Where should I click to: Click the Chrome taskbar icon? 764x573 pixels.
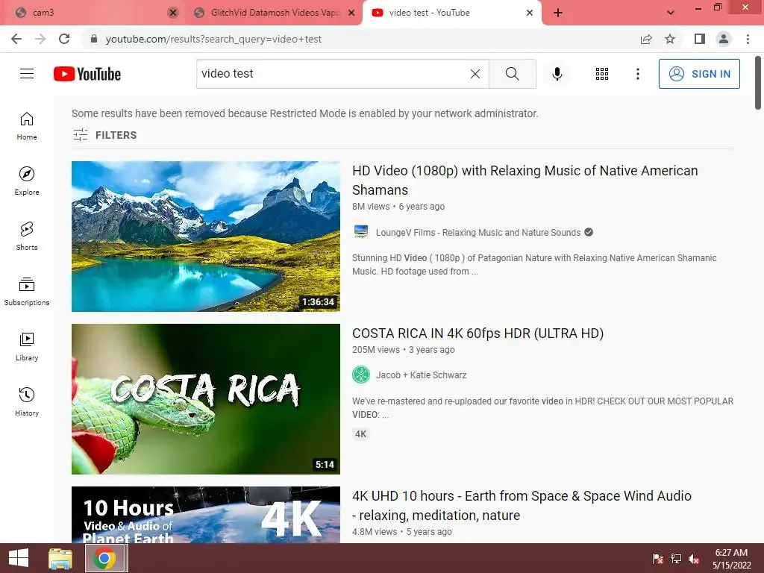tap(104, 558)
